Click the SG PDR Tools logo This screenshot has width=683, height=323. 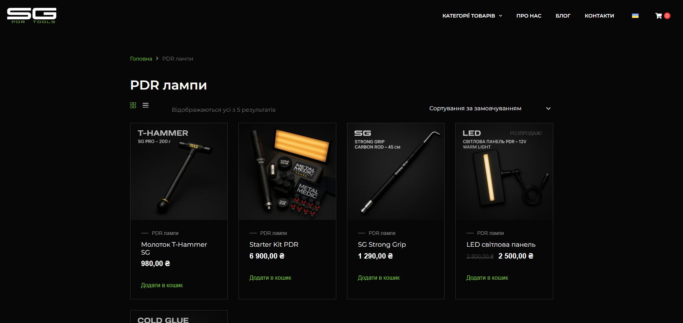pyautogui.click(x=32, y=15)
